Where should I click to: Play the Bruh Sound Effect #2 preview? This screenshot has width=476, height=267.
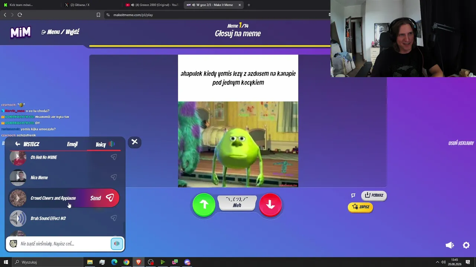click(x=18, y=218)
